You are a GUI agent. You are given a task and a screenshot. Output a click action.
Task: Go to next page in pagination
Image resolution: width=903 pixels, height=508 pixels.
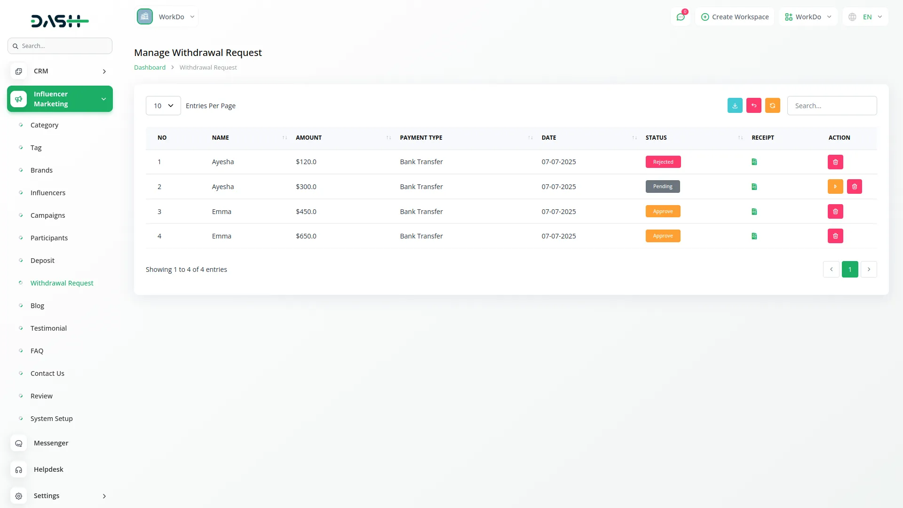(x=869, y=270)
